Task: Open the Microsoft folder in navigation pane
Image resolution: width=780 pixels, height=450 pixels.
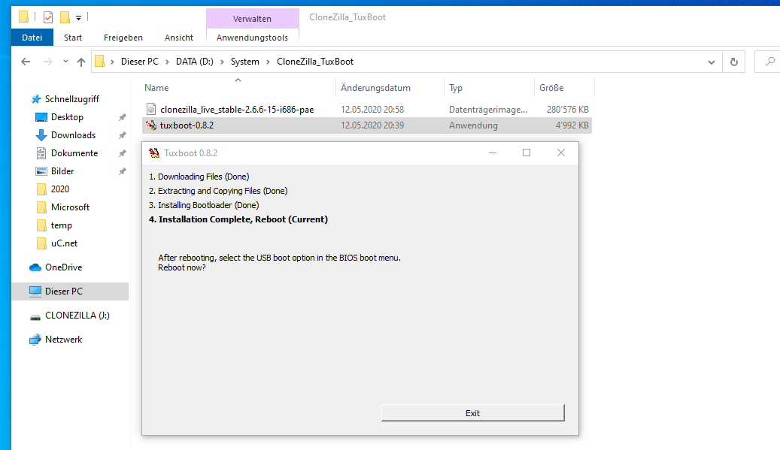Action: pos(70,207)
